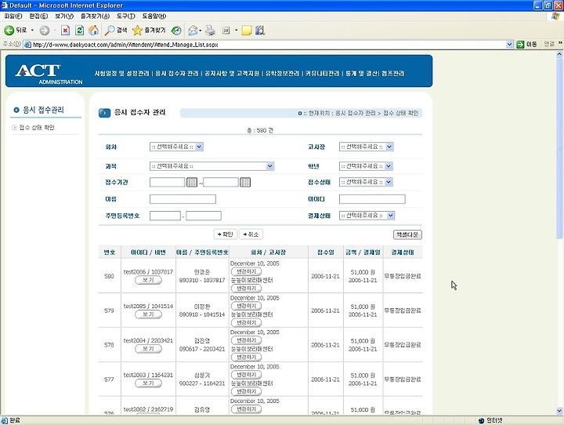
Task: Open calendar picker for start date
Action: [x=192, y=182]
